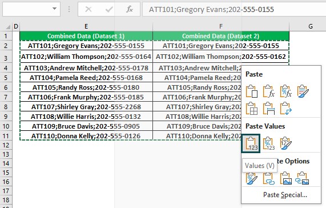Pick Keep Source Formatting paste icon
The image size is (326, 208).
point(303,91)
